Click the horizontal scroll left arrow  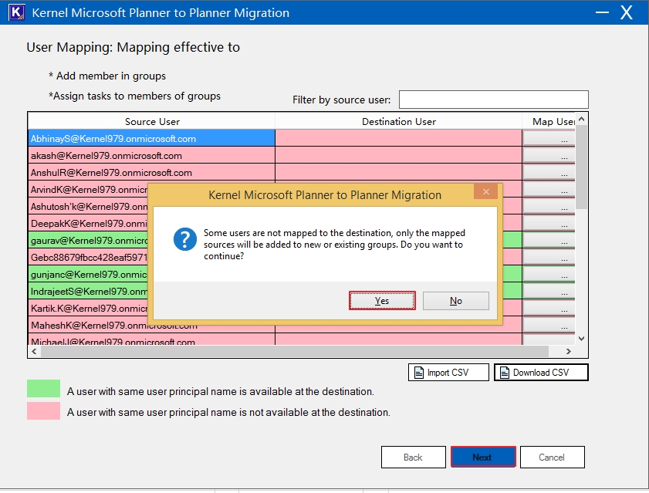[35, 352]
